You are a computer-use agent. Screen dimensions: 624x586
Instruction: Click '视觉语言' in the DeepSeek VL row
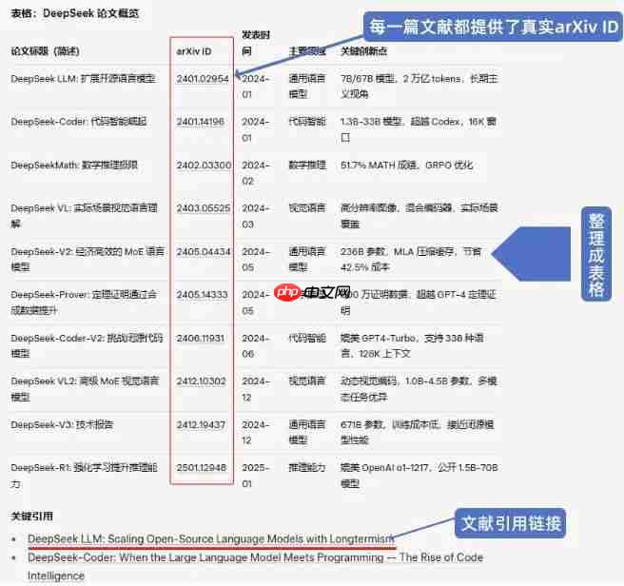tap(307, 208)
